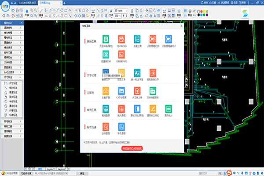Open the 统一标注字高 text height tool
264x176 pixels.
(x=137, y=73)
